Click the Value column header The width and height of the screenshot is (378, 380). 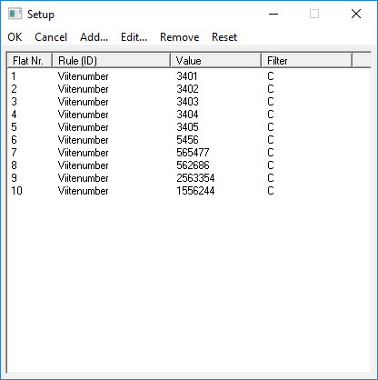pyautogui.click(x=215, y=61)
